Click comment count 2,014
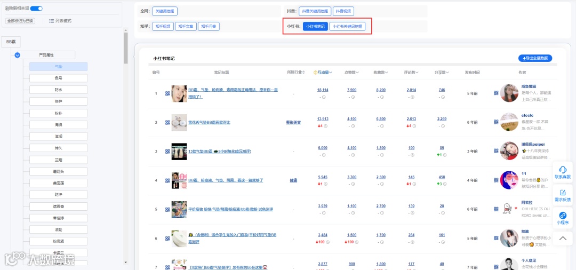This screenshot has height=270, width=576. [411, 90]
